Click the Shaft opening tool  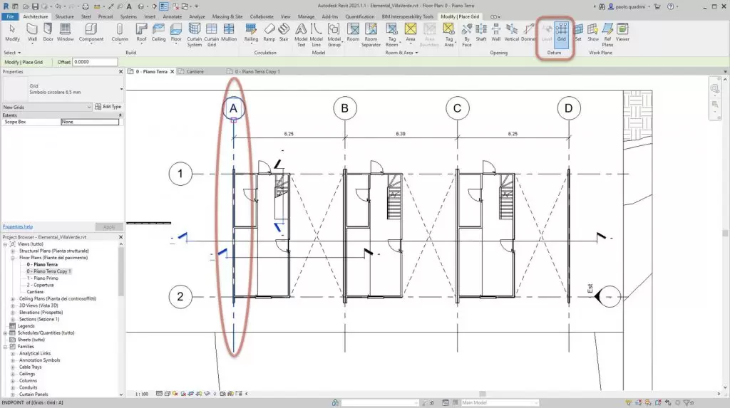[x=481, y=32]
